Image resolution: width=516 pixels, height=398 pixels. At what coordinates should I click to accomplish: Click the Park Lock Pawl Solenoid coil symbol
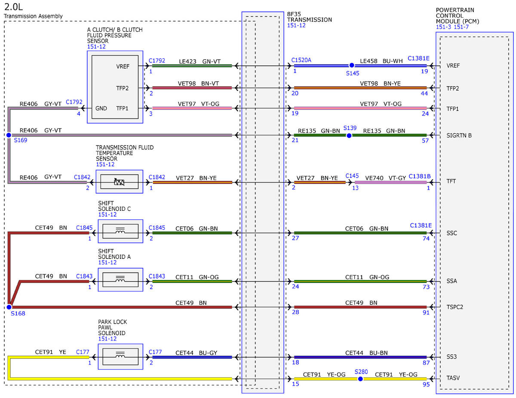click(120, 356)
